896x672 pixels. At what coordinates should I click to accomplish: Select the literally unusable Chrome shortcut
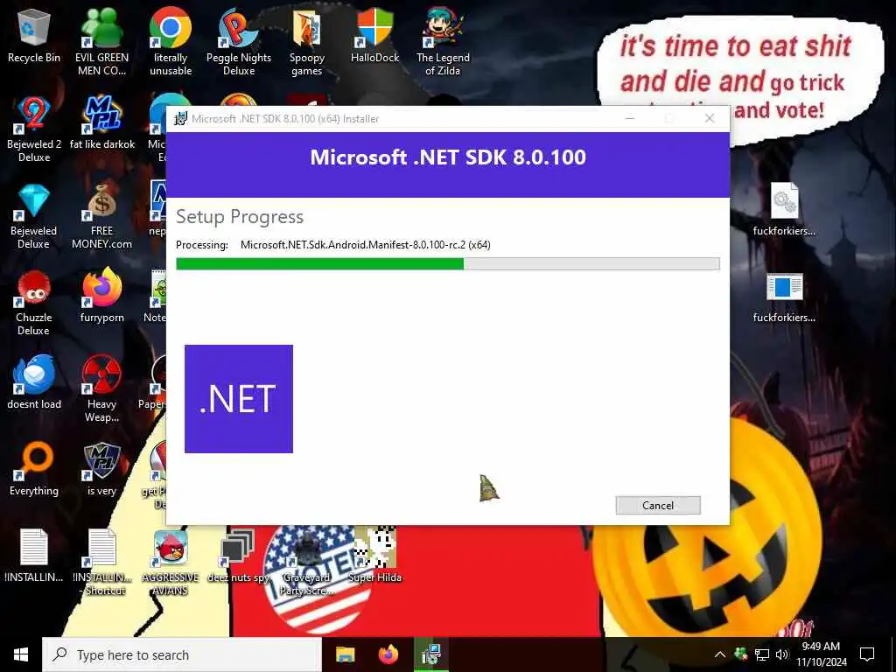[x=171, y=42]
